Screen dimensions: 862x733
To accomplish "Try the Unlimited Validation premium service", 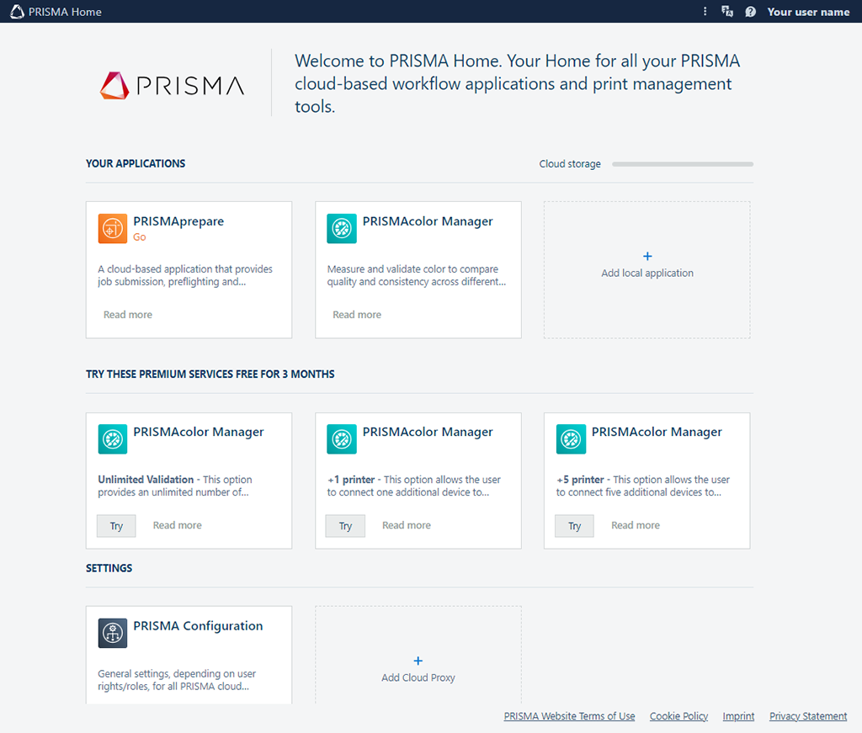I will click(116, 526).
